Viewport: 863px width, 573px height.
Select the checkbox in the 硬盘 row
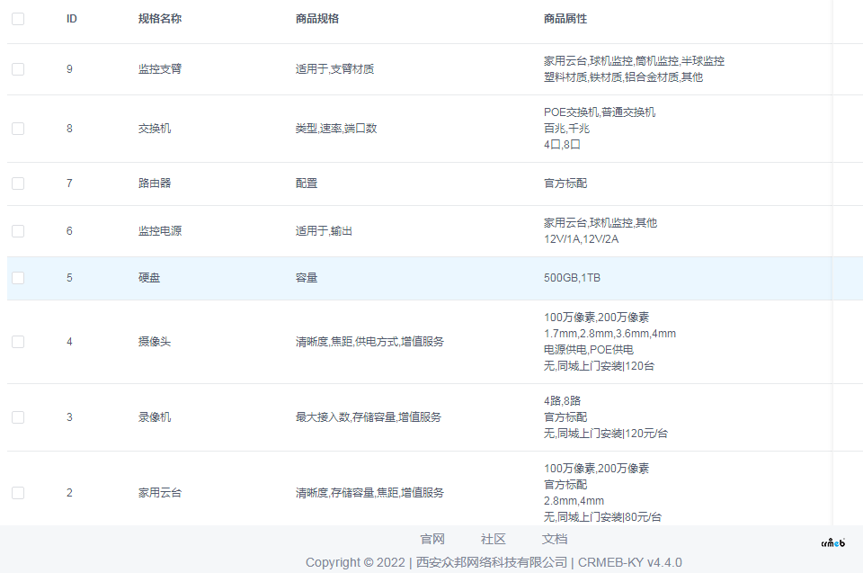(18, 278)
